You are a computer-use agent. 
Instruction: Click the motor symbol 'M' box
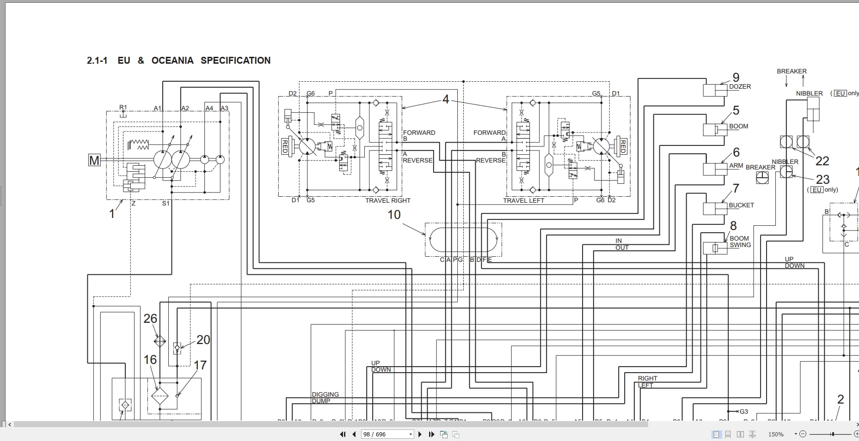point(94,160)
